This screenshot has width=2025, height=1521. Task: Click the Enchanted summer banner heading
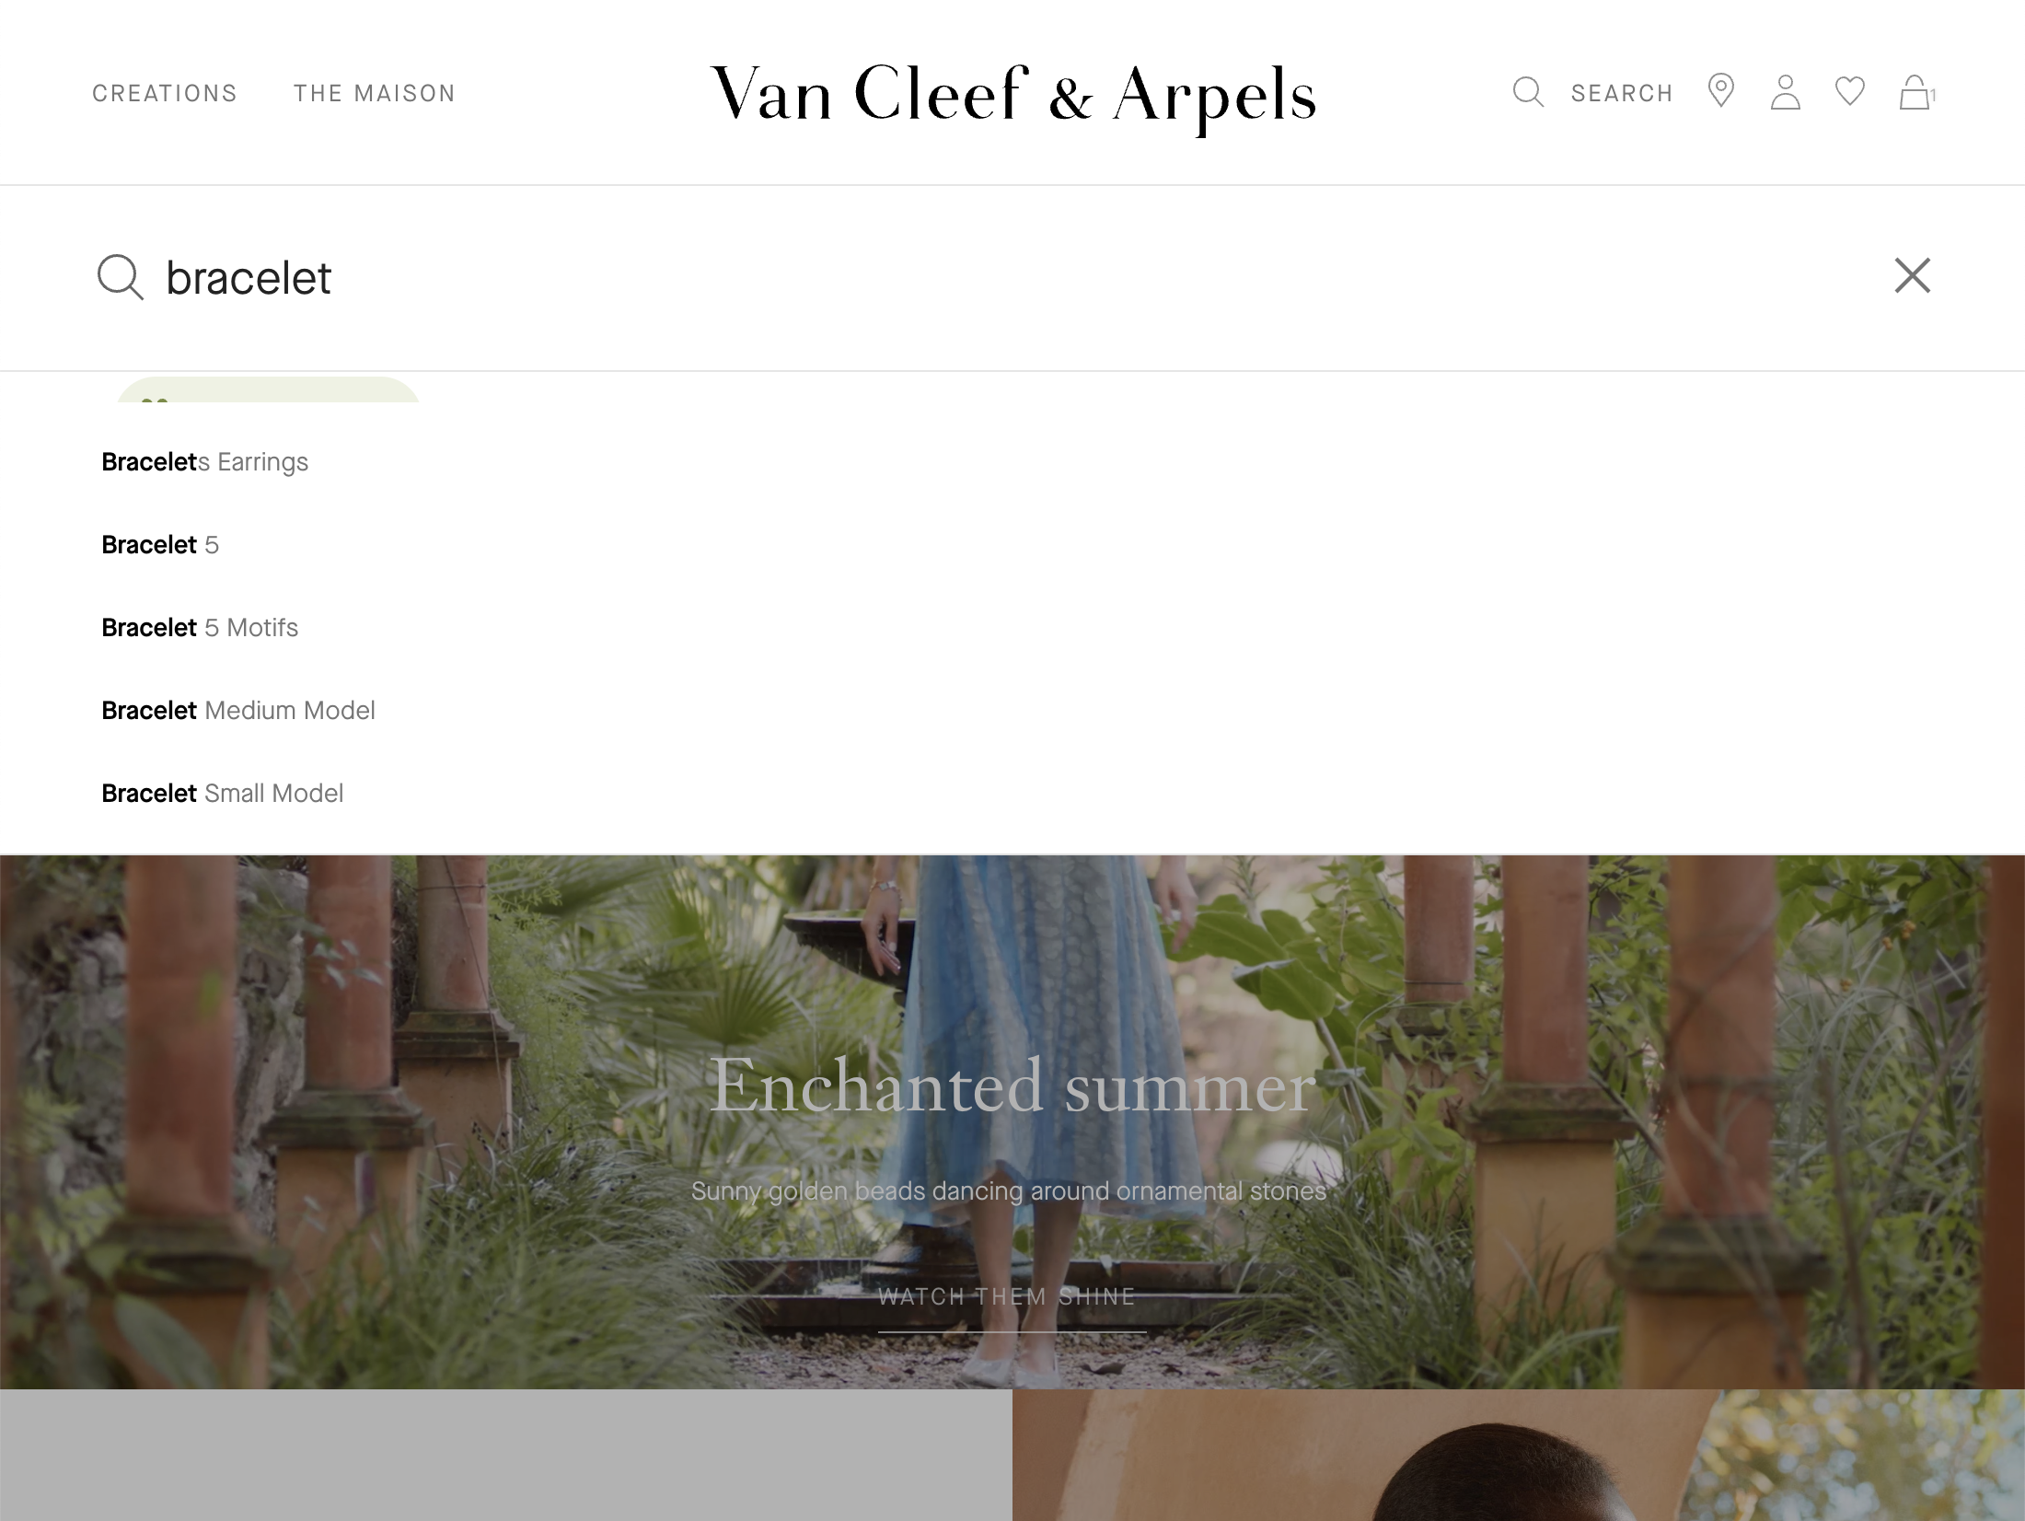tap(1012, 1086)
